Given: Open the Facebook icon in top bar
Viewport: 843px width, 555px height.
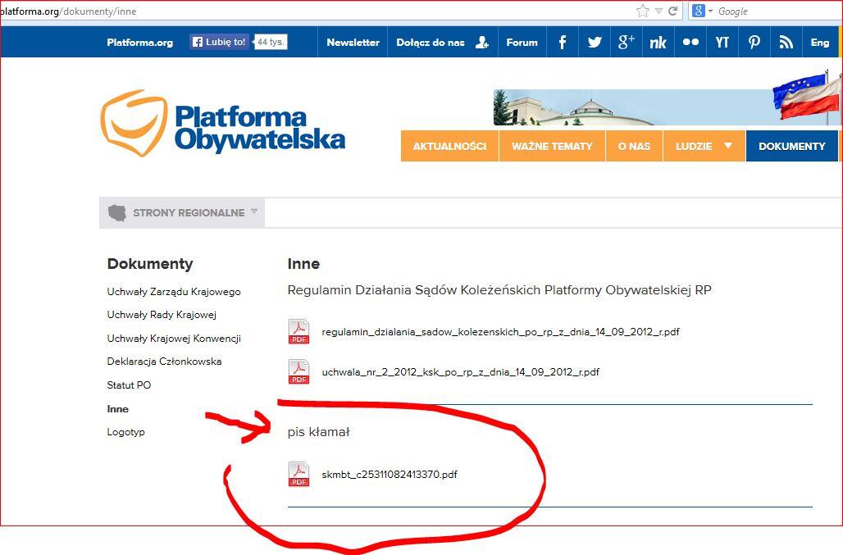Looking at the screenshot, I should point(563,42).
